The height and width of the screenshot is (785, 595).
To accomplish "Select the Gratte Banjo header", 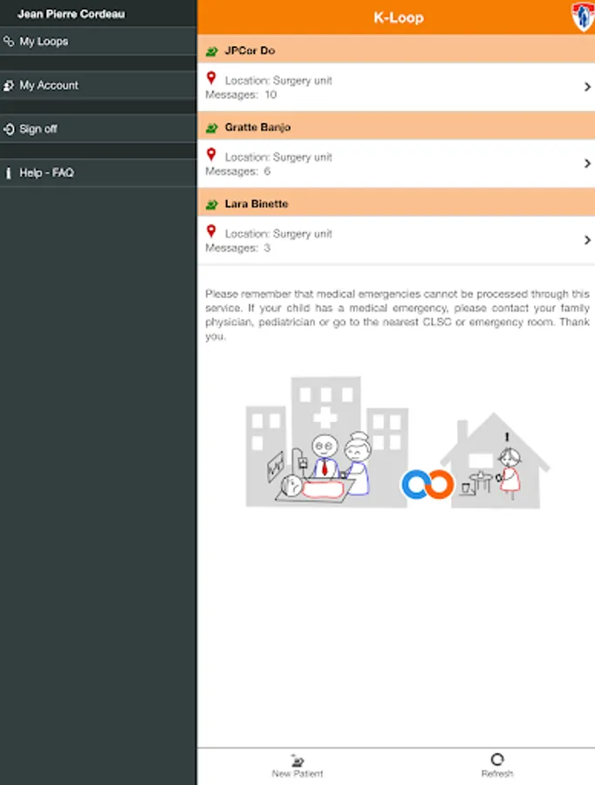I will [396, 127].
